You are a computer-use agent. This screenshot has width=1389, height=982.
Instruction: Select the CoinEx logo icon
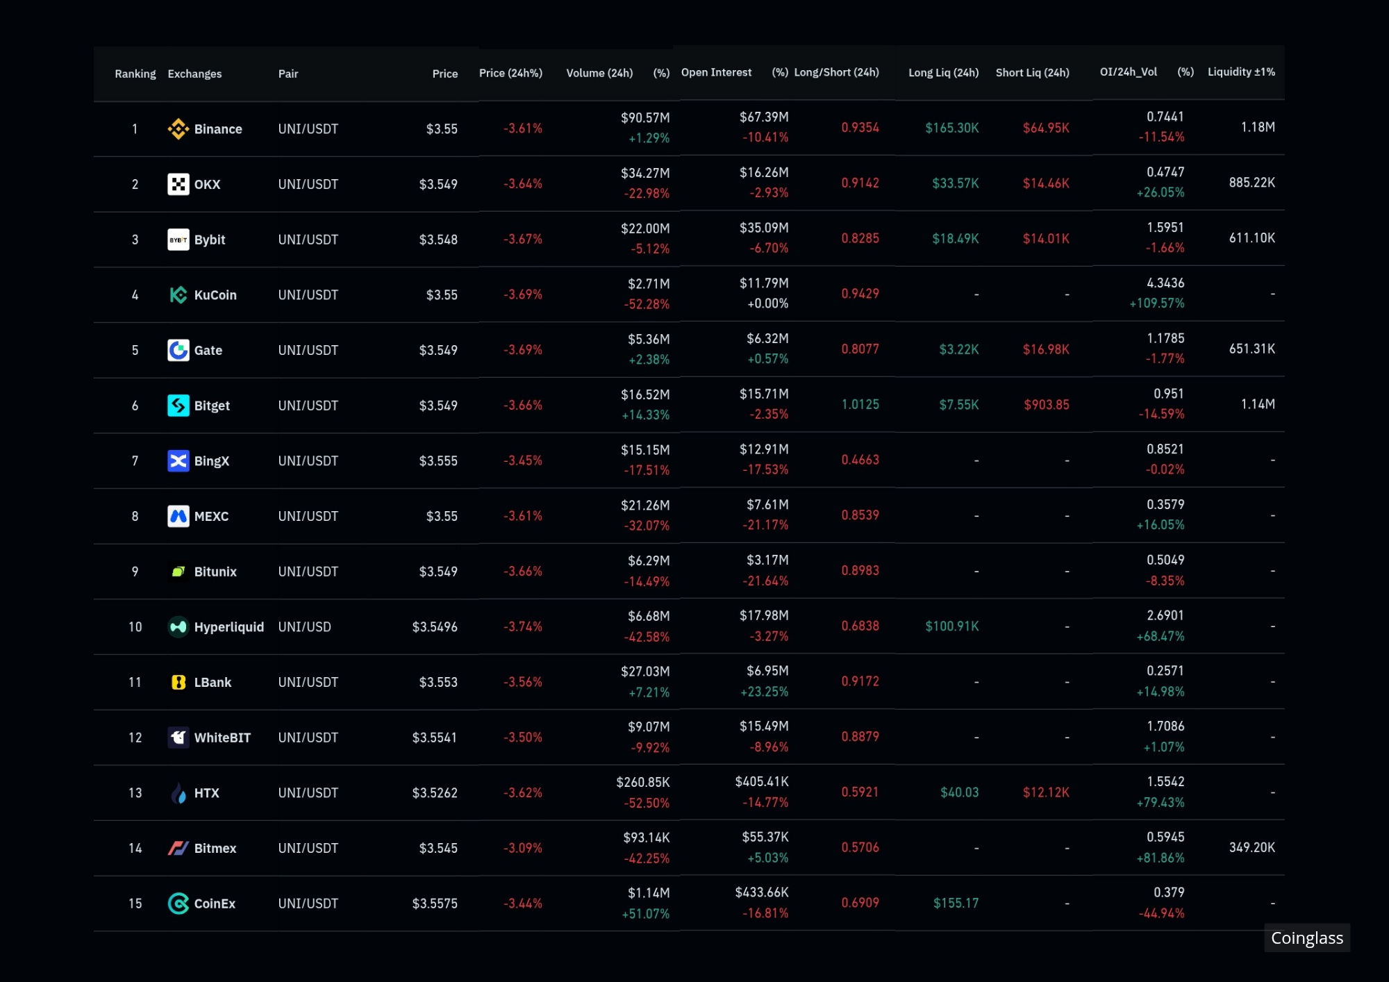pos(178,904)
